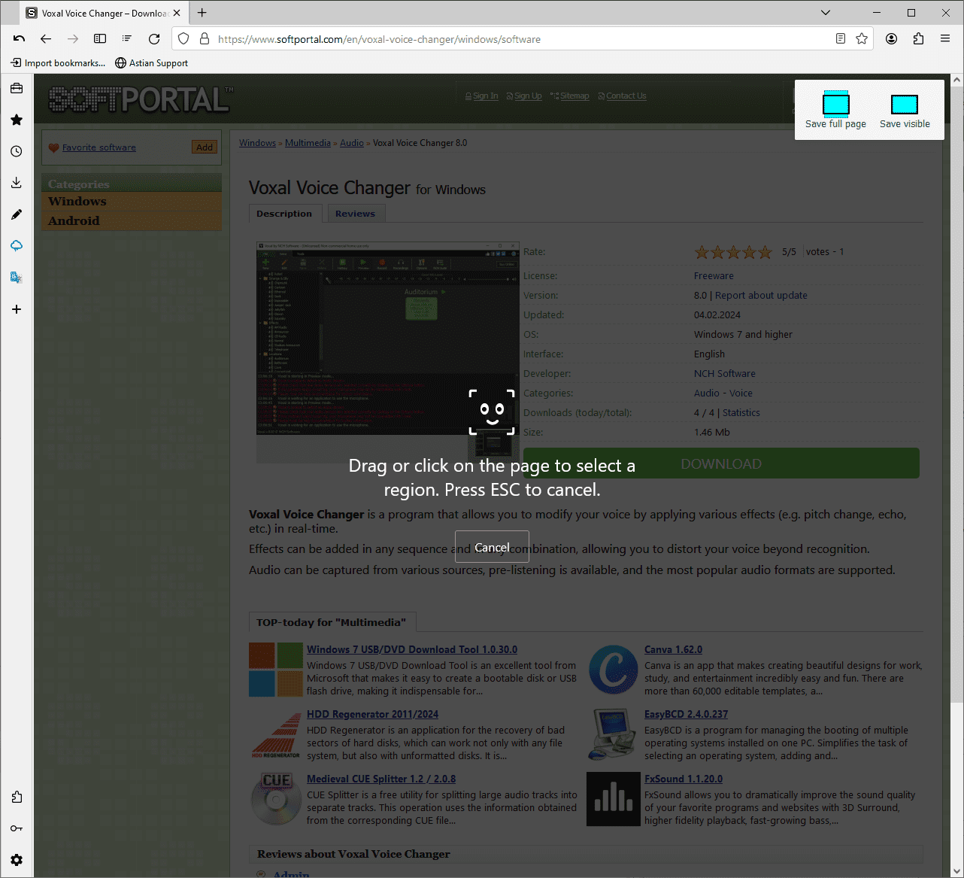Open the FxSound 1.1.20.0 link
Screen dimensions: 964x878
point(684,779)
